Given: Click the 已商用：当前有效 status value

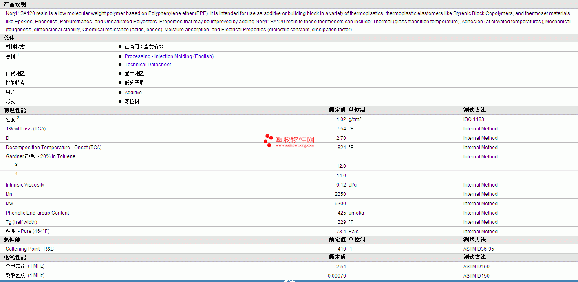Looking at the screenshot, I should coord(144,47).
